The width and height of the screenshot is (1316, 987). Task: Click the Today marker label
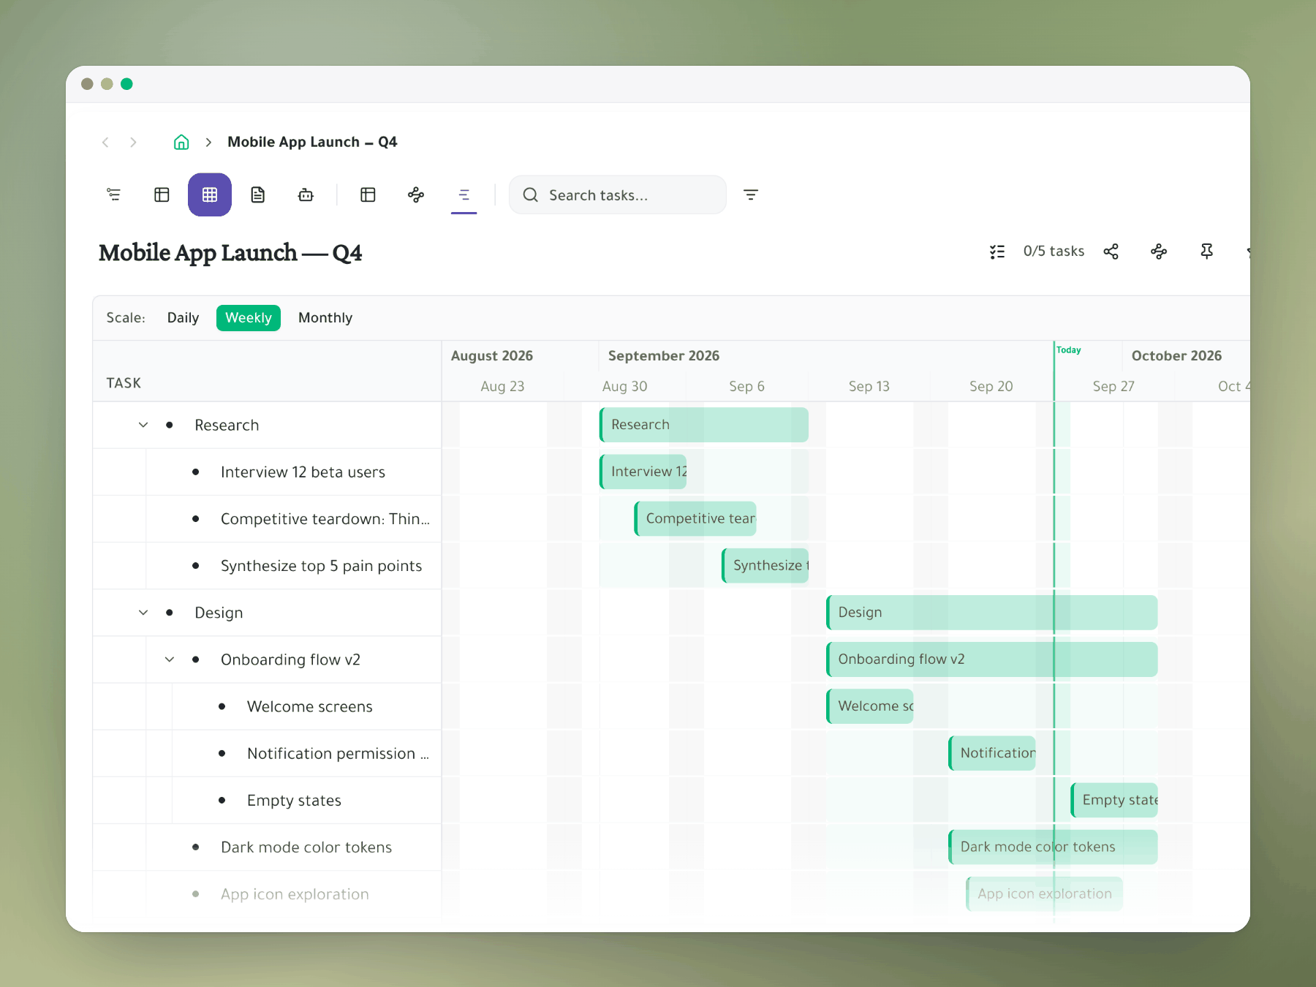(x=1069, y=350)
